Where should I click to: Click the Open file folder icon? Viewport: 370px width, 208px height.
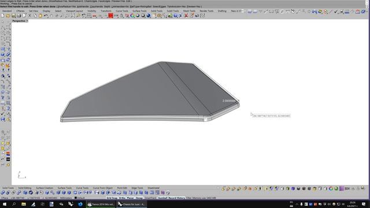8,16
